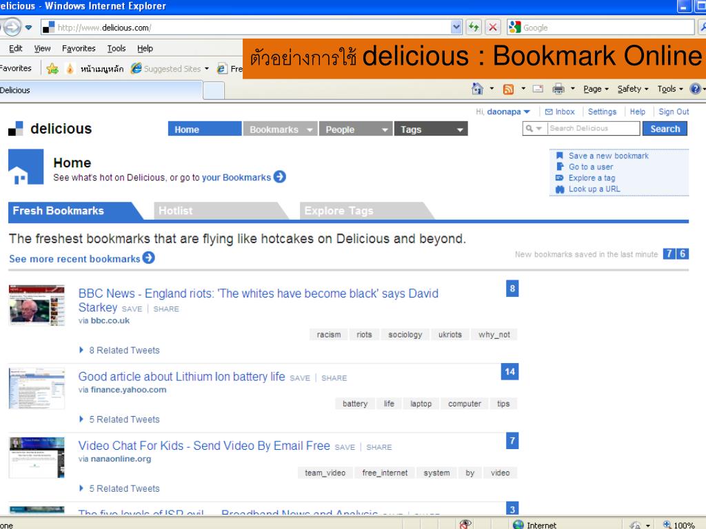Open the Favorites menu

coord(79,48)
